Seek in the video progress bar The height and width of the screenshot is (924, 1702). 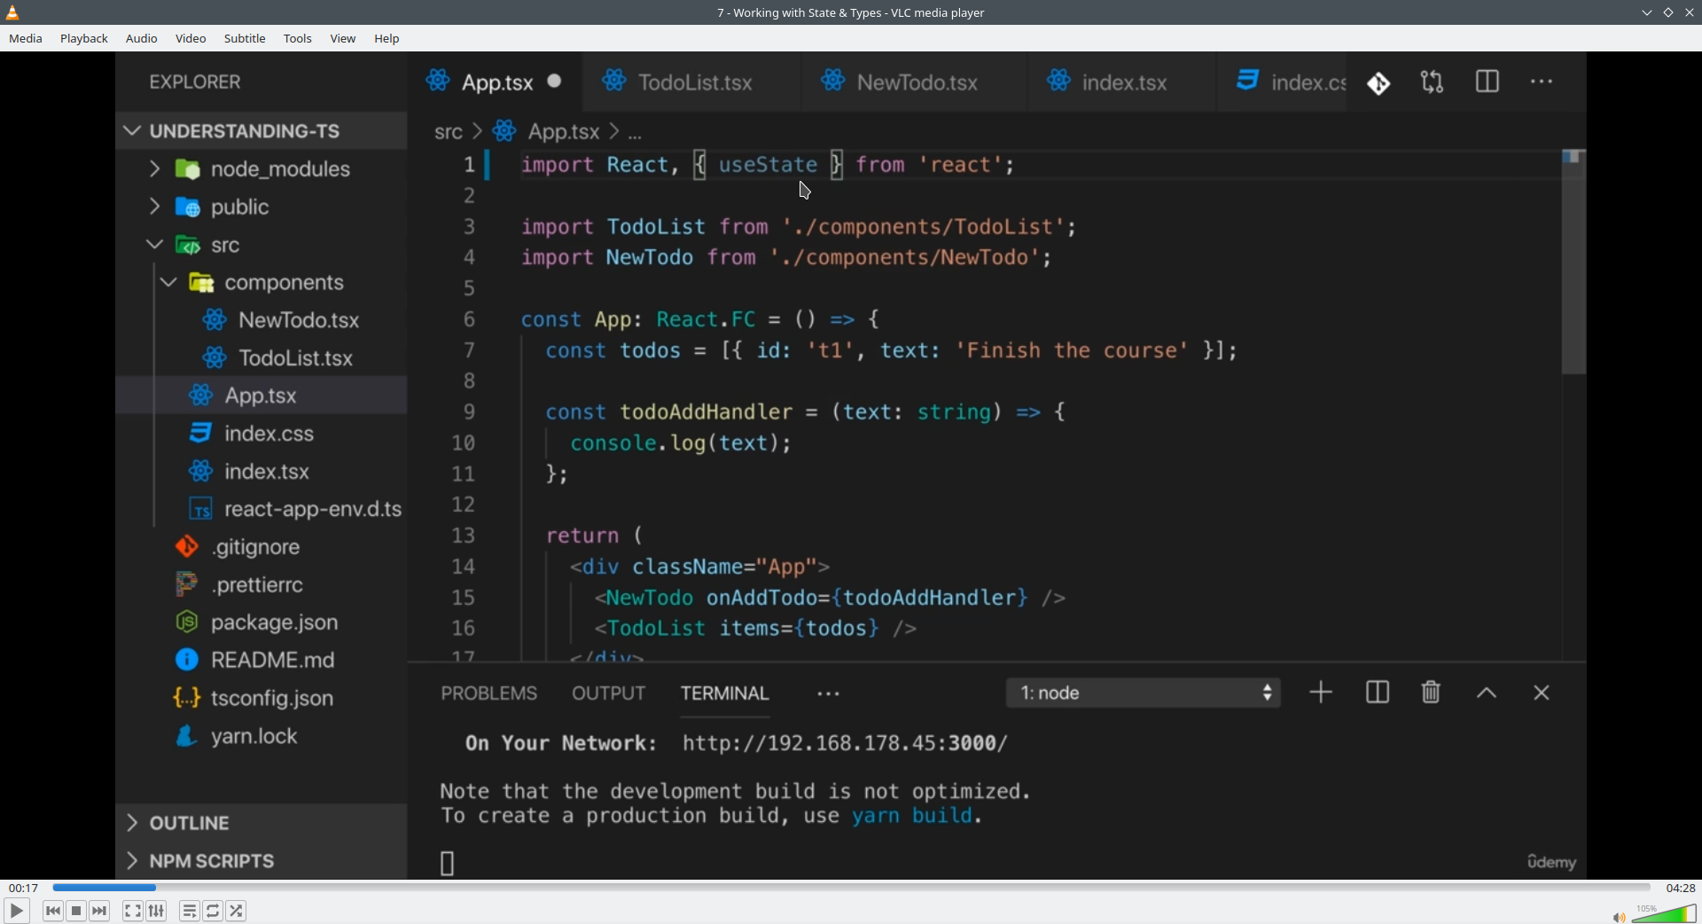[851, 888]
